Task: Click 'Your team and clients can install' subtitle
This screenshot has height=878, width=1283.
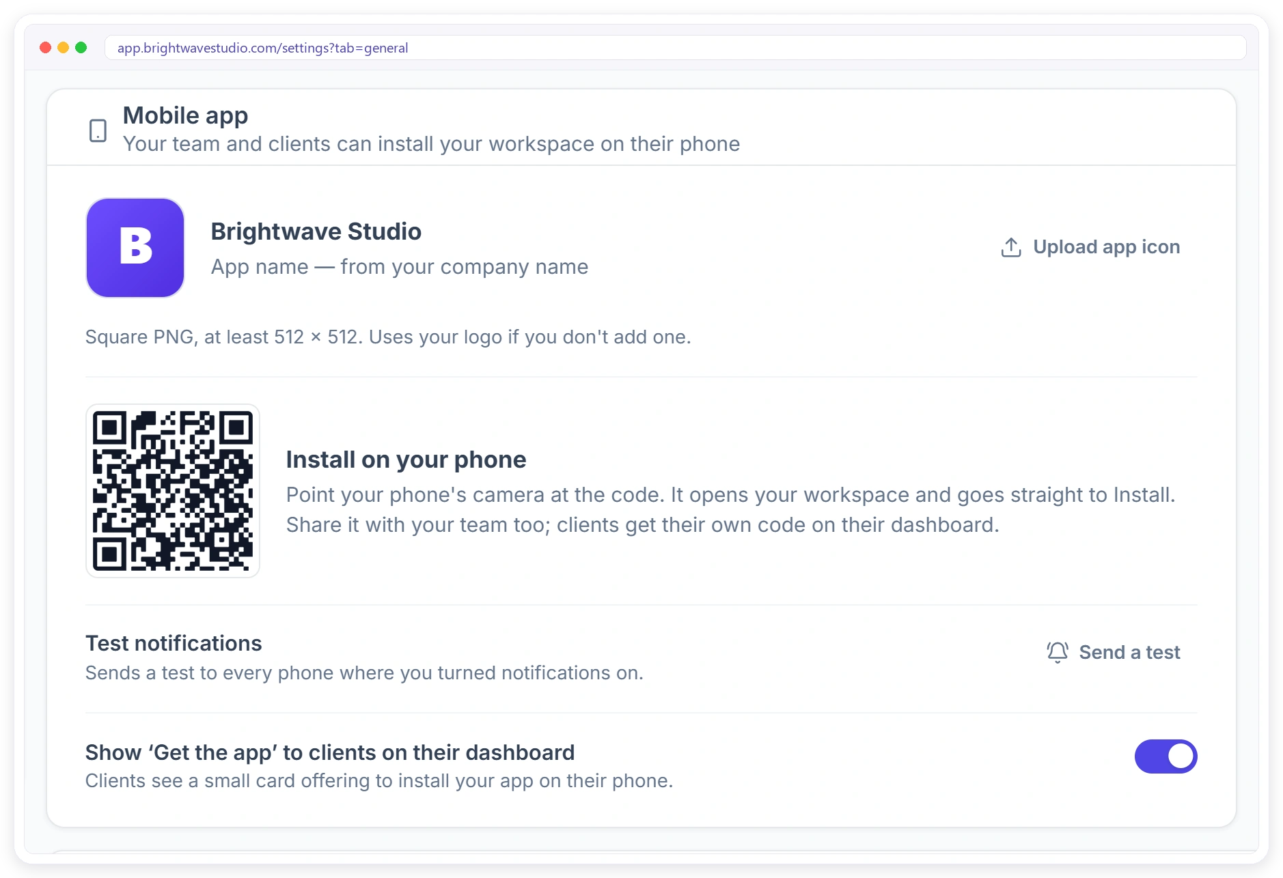Action: (431, 144)
